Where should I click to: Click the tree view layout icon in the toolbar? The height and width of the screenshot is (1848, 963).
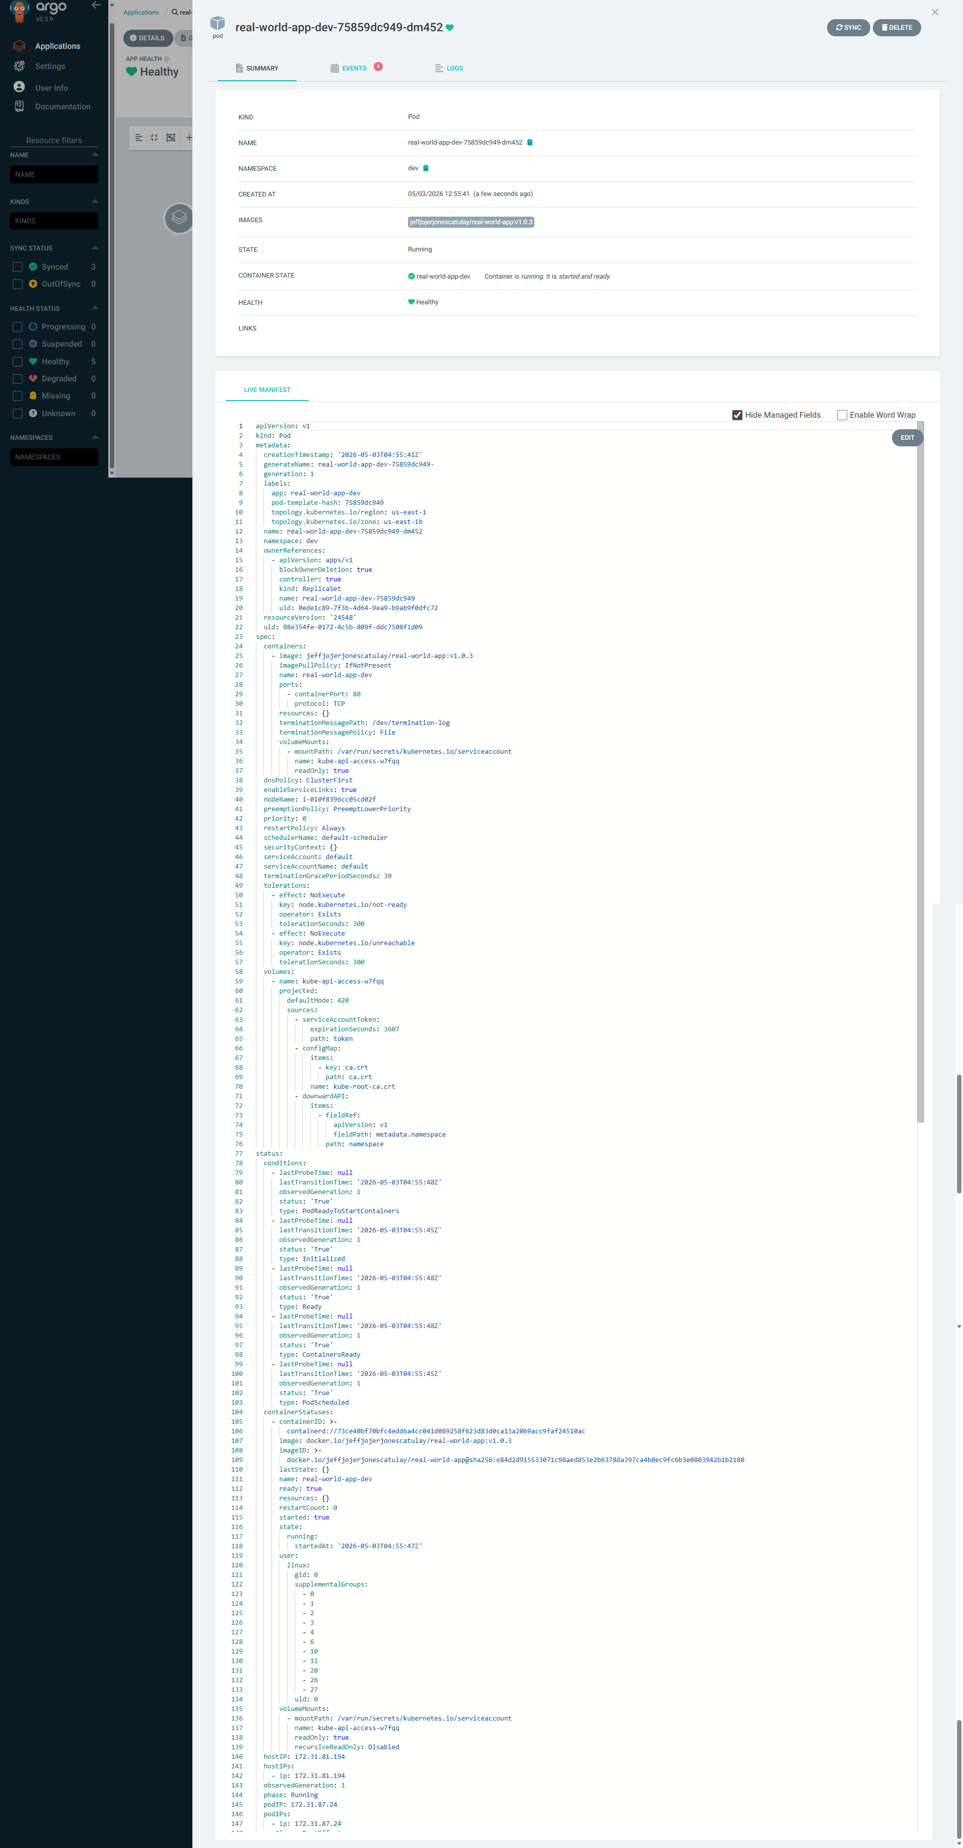click(139, 138)
